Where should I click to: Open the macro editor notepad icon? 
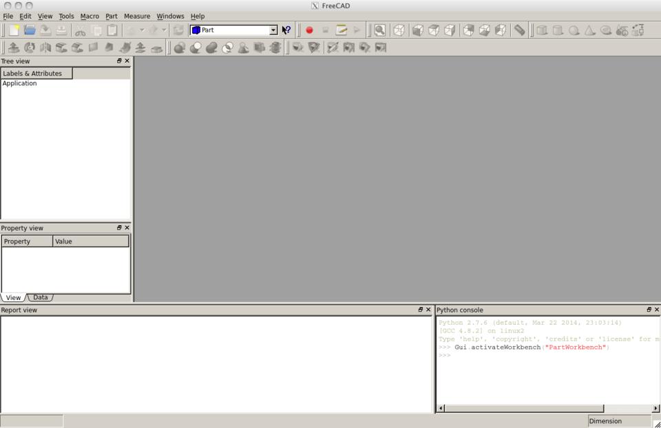(x=341, y=30)
